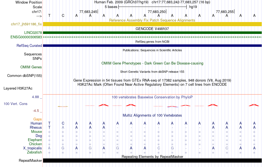Click the sequence direction arrow --->
The width and height of the screenshot is (262, 167).
[39, 16]
